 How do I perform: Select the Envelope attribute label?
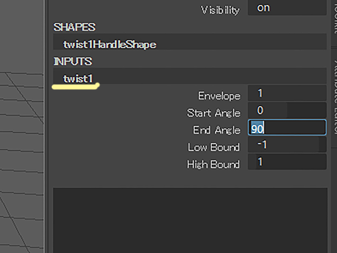219,96
